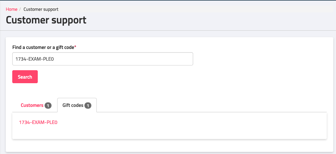
Task: Click the Customer support breadcrumb item
Action: (41, 9)
